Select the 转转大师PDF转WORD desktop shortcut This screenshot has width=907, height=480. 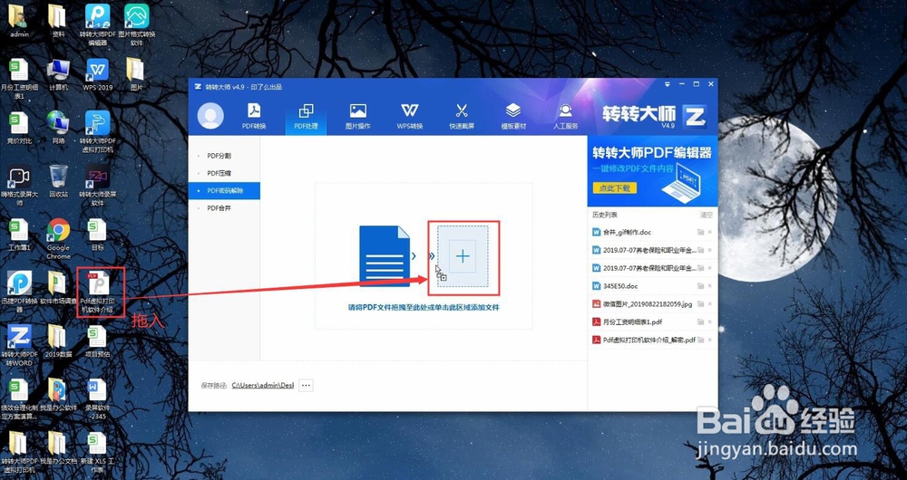click(x=19, y=345)
